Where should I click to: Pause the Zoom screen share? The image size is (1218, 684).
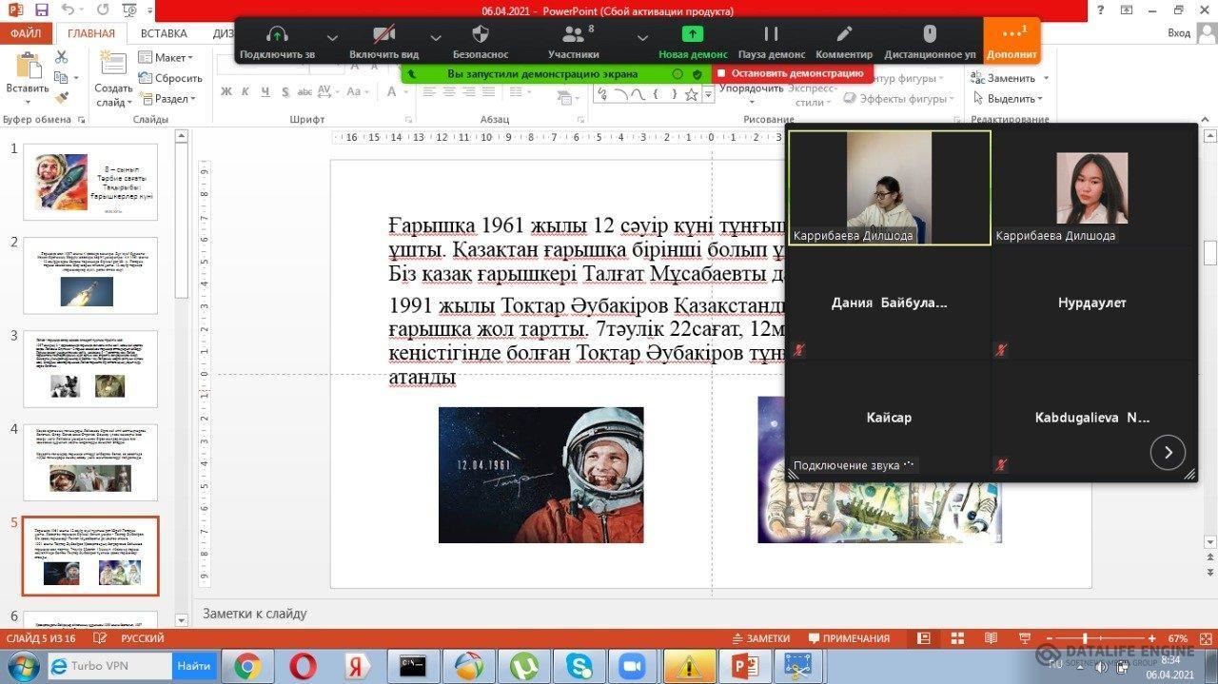click(x=771, y=36)
